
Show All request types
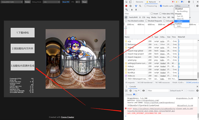[x=126, y=17]
